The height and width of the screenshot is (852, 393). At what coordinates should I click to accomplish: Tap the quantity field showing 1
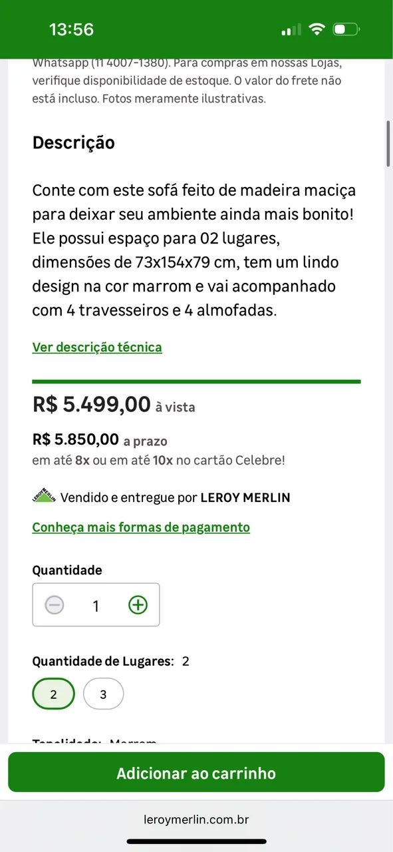pyautogui.click(x=96, y=604)
